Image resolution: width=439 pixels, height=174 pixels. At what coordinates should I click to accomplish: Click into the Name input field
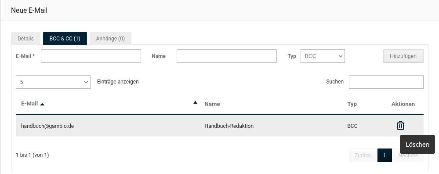226,56
